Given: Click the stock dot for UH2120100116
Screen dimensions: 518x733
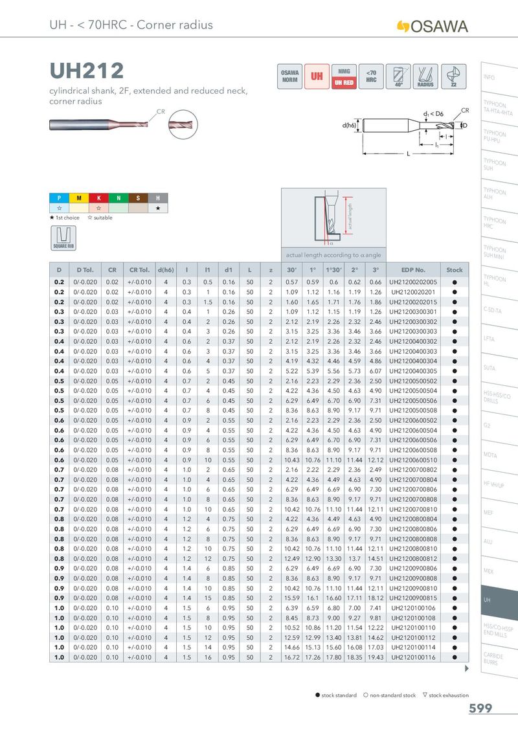Looking at the screenshot, I should [x=455, y=657].
